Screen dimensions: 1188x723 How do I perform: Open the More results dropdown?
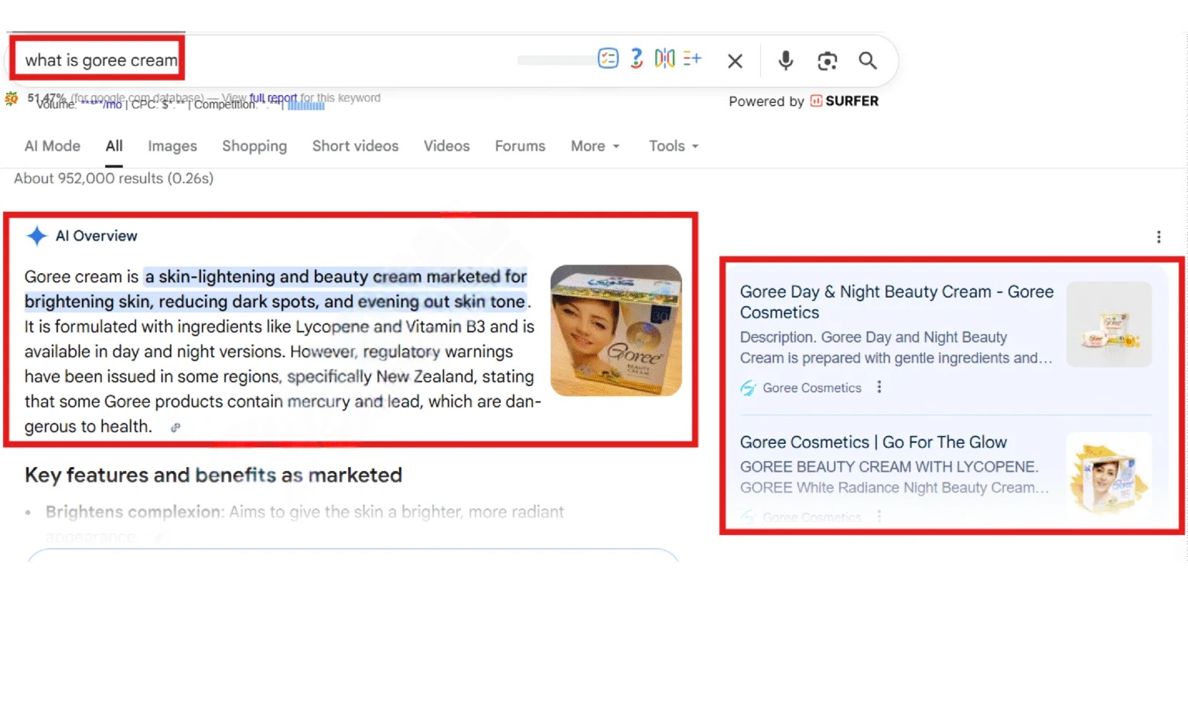[595, 146]
